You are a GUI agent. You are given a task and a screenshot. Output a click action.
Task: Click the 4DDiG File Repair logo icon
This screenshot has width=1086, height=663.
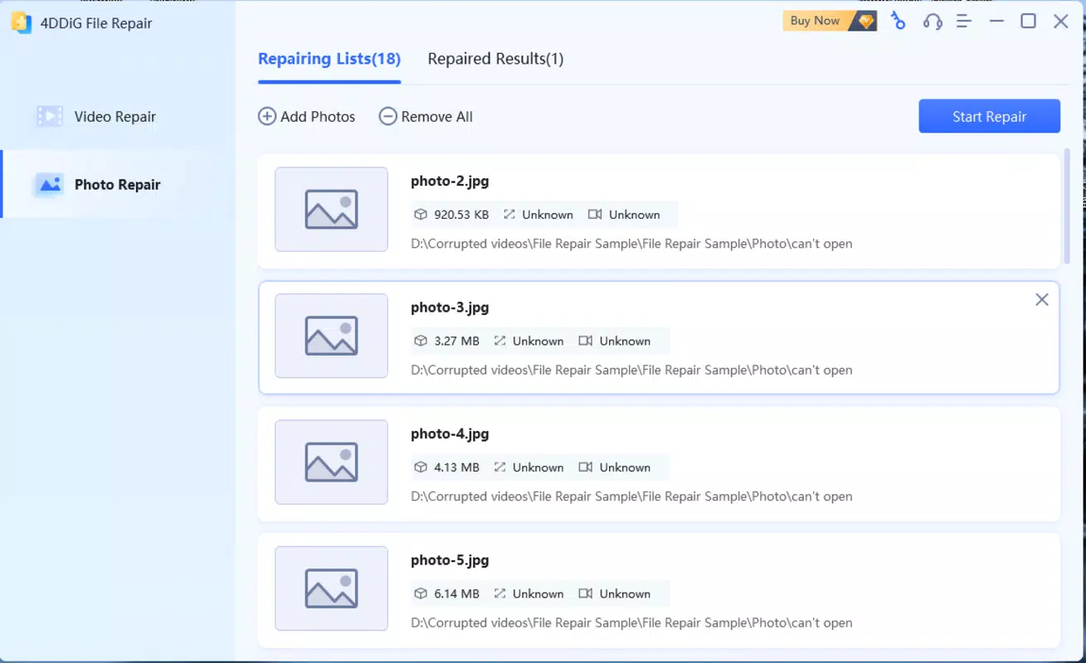22,23
